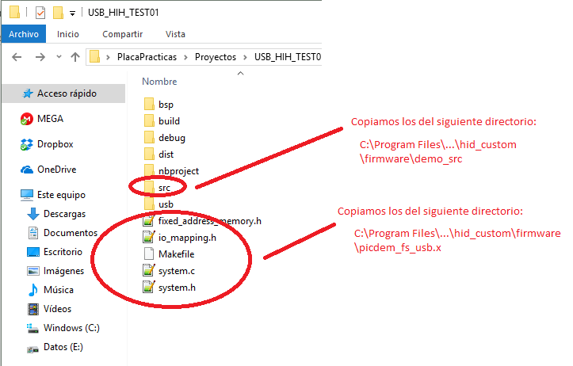Viewport: 573px width, 366px height.
Task: Select Este equipo in the sidebar
Action: tap(61, 195)
